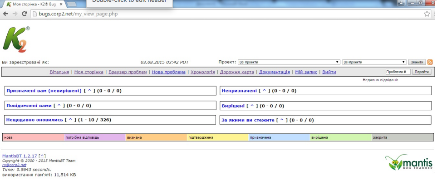Open Мій запис menu link
The width and height of the screenshot is (437, 180).
[306, 72]
